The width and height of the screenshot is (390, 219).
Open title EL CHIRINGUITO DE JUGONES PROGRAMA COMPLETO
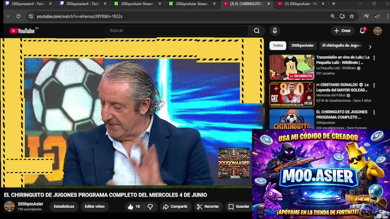click(x=342, y=115)
